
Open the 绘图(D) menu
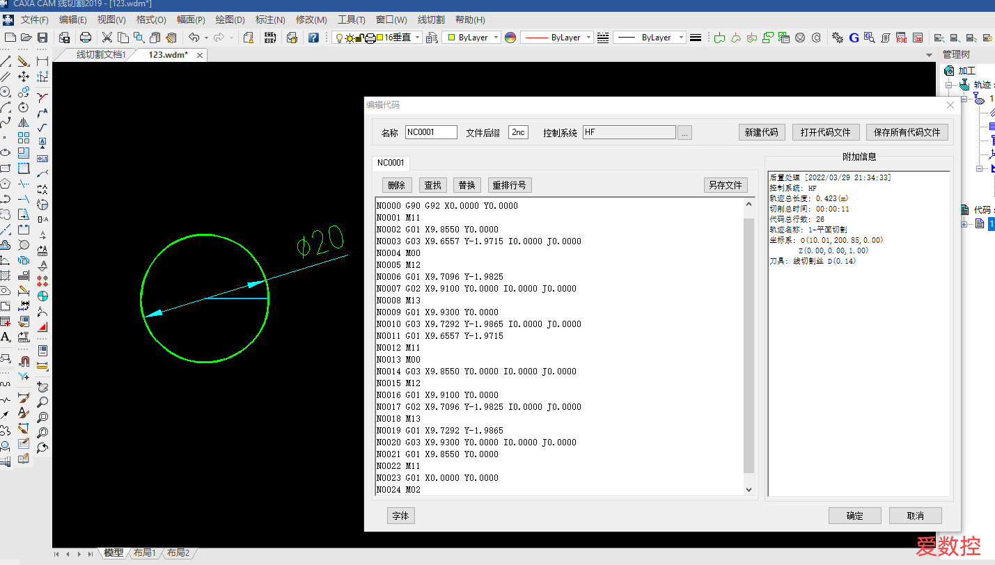pos(229,19)
